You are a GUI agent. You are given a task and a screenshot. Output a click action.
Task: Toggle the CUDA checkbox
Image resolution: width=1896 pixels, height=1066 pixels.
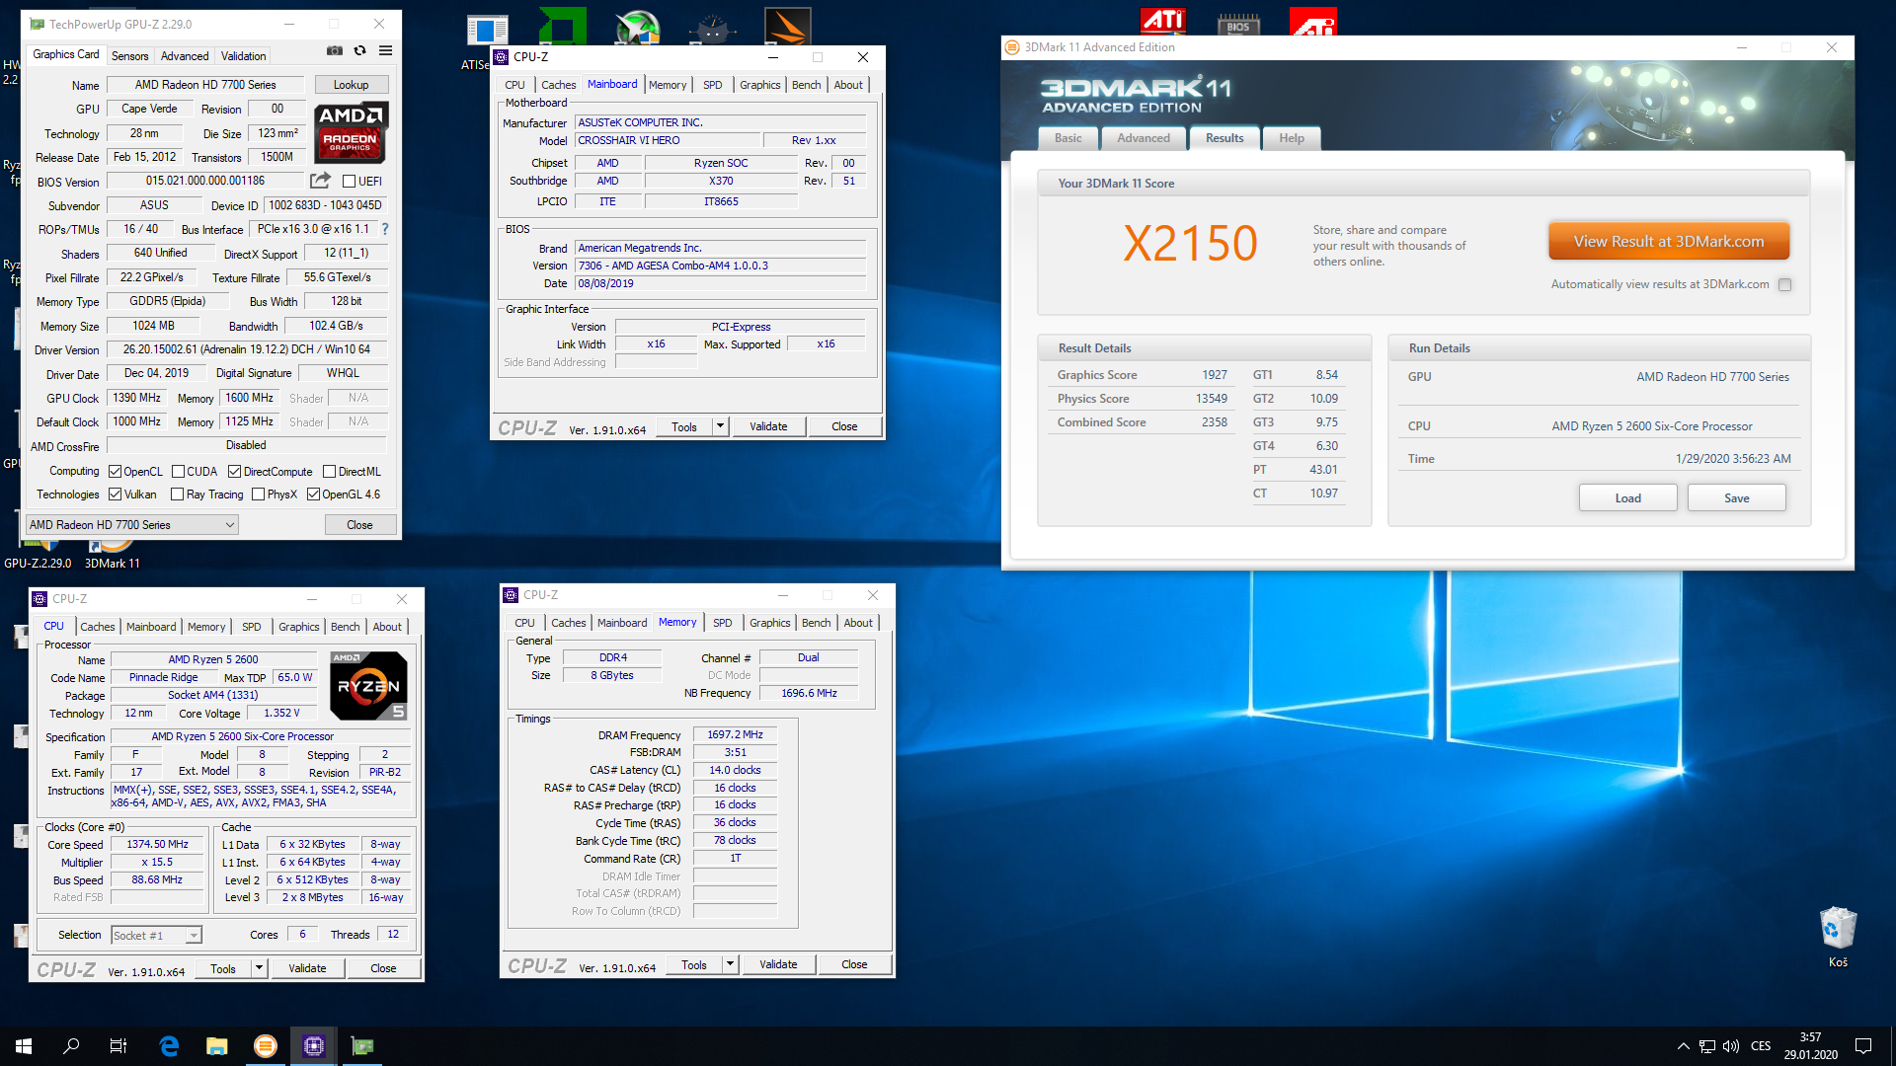point(178,472)
